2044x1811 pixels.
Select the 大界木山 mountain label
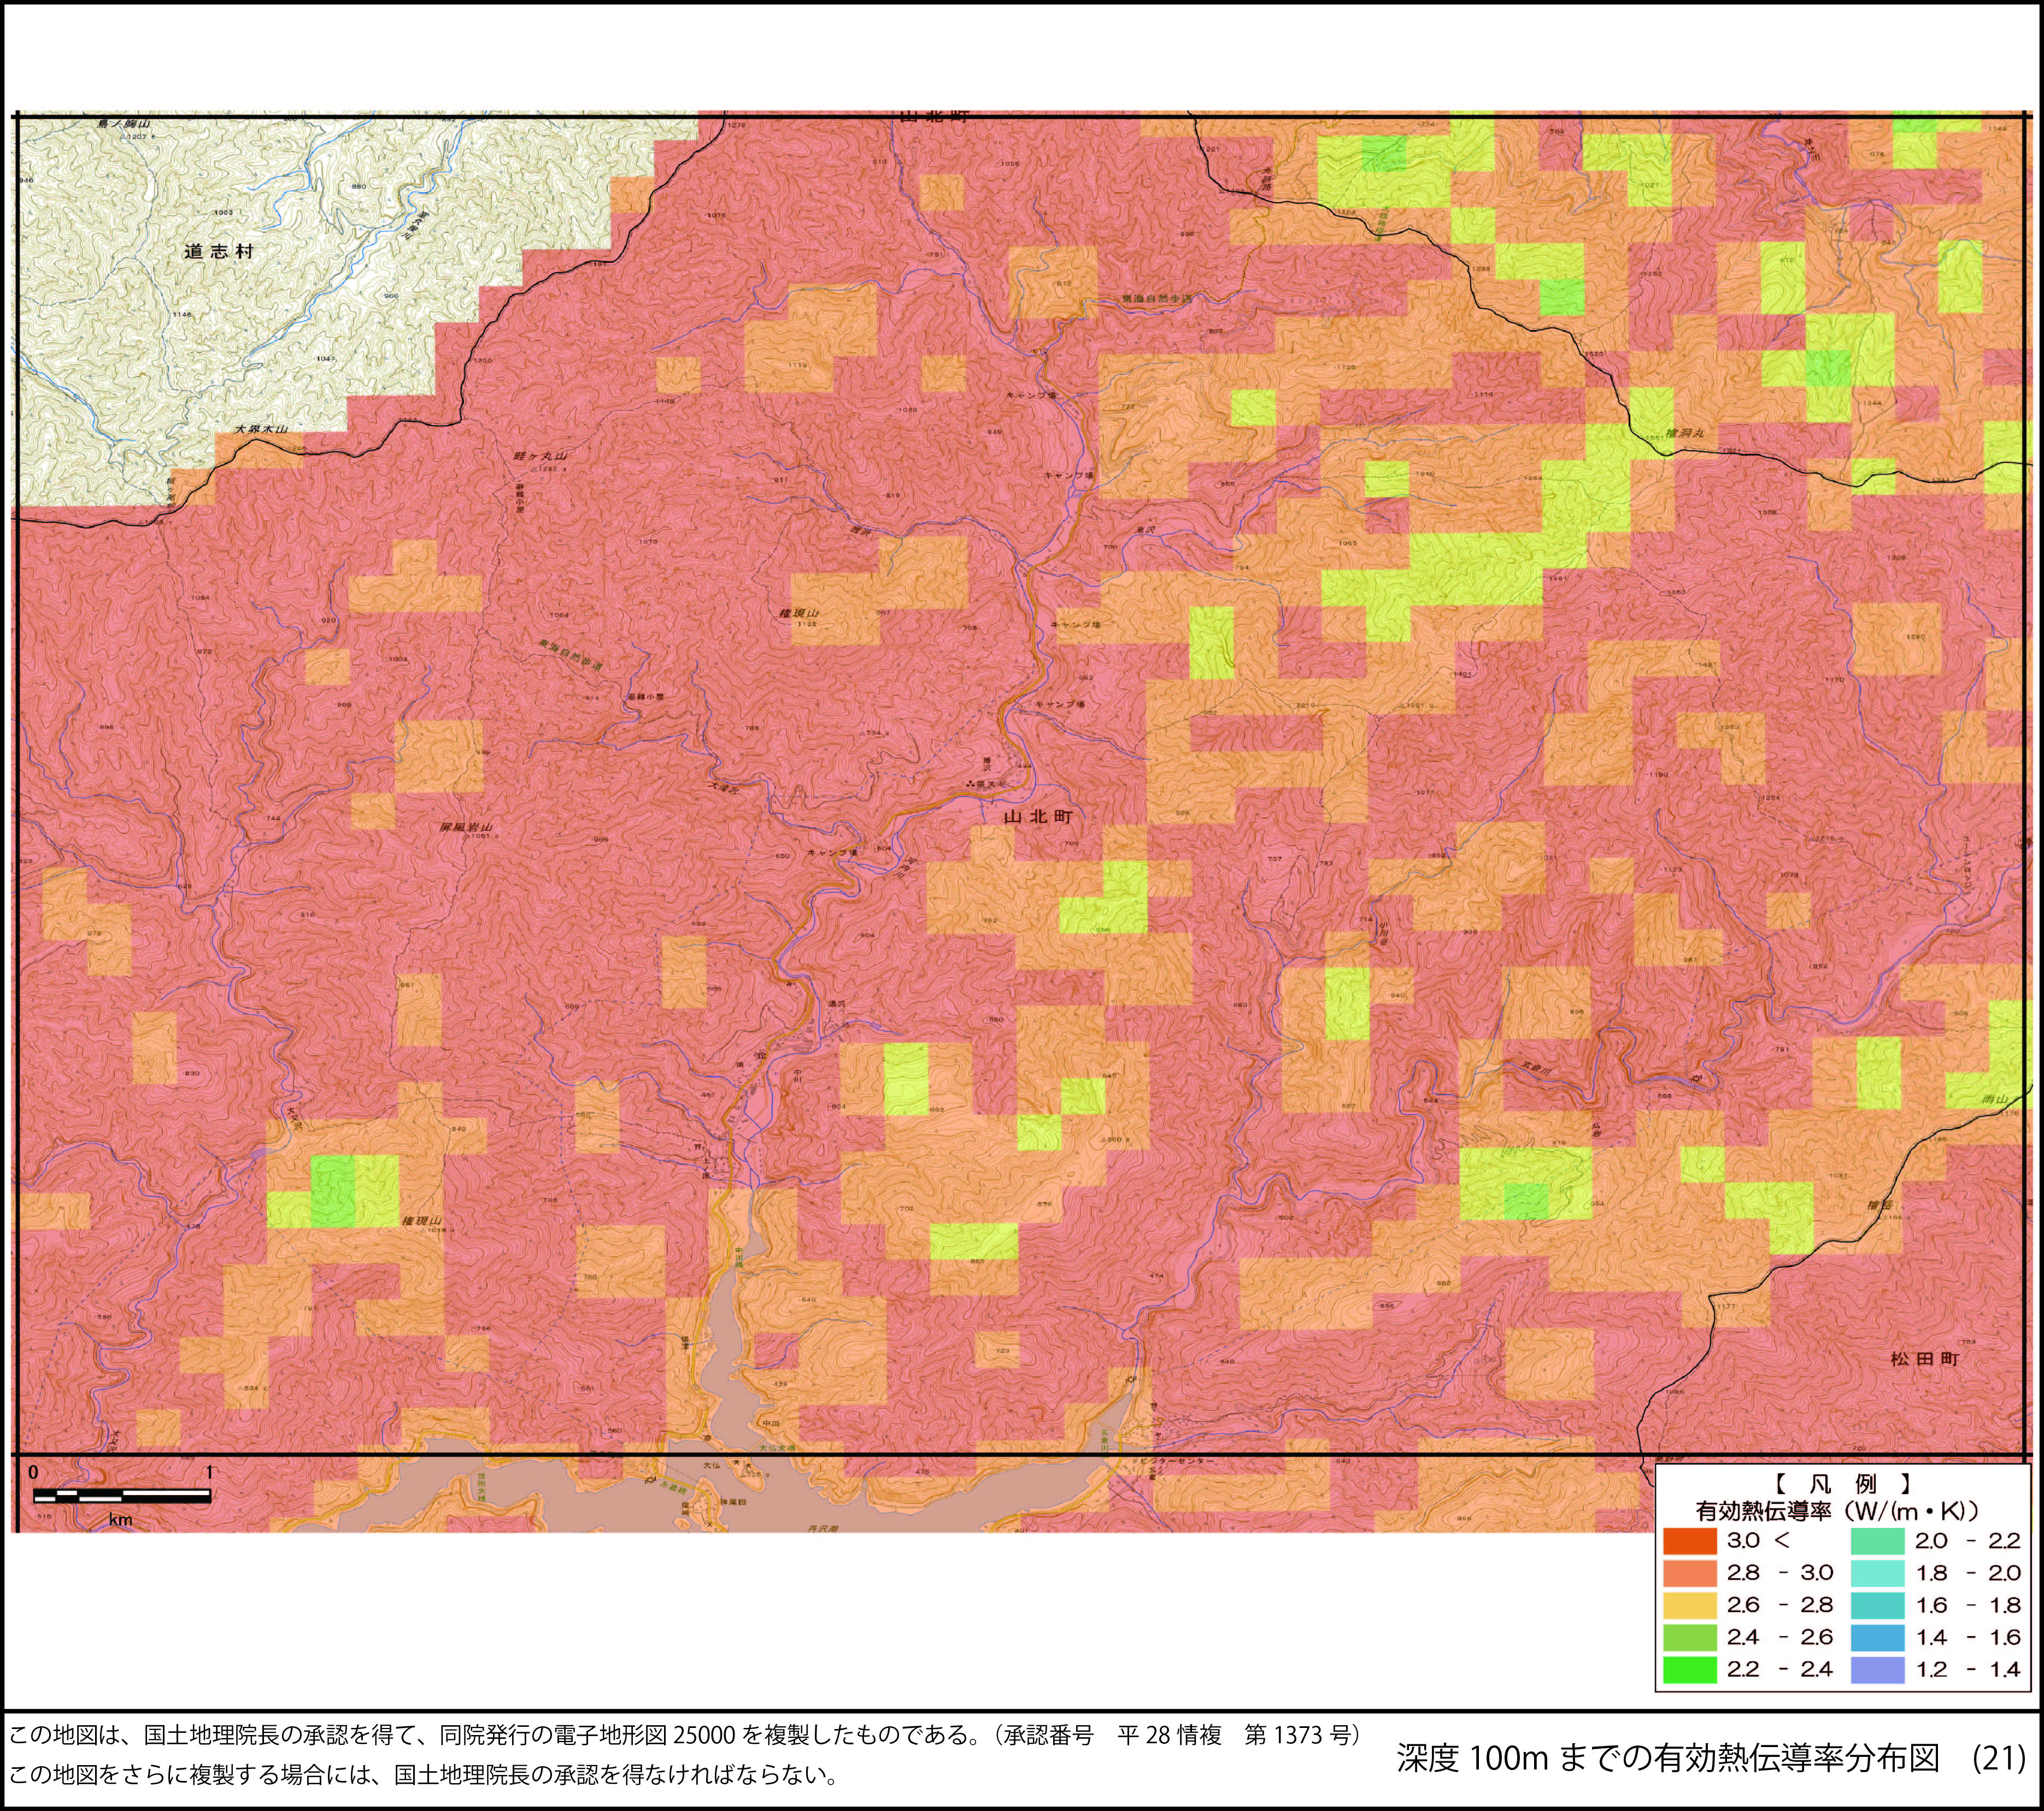tap(261, 429)
